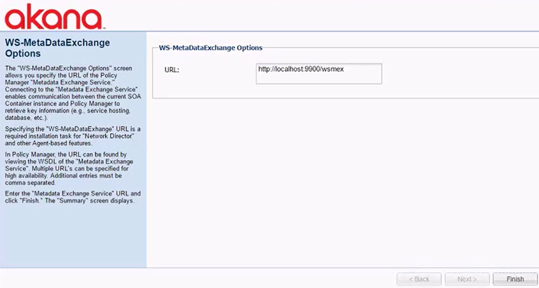Screen dimensions: 539x288
Task: Click paragraph starting 'Specifying the "WS-MetaDataExhange" URL'
Action: [73, 136]
